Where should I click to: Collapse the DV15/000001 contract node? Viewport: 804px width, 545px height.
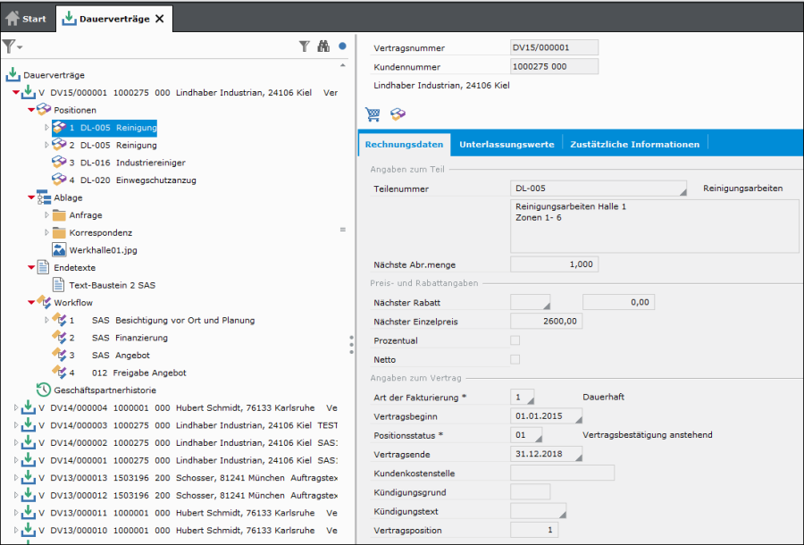pos(16,93)
